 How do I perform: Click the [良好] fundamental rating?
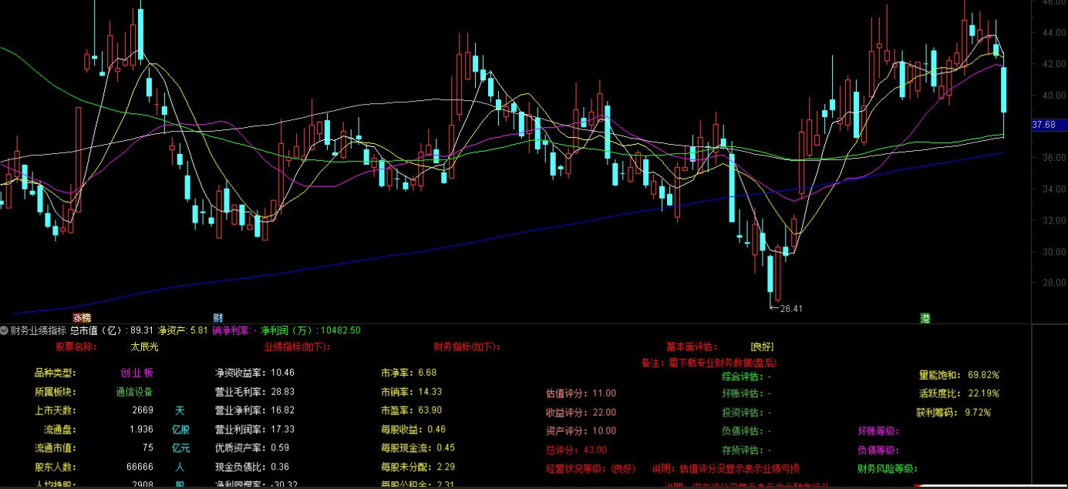(762, 347)
